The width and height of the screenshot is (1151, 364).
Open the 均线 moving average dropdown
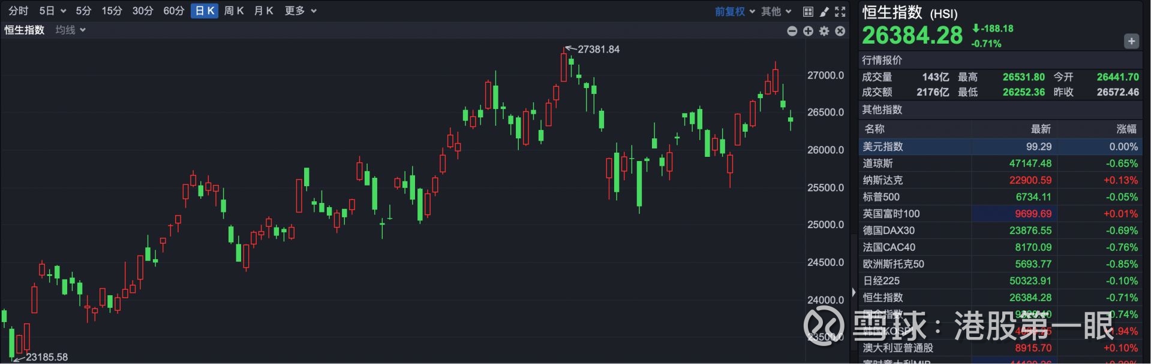(x=70, y=30)
